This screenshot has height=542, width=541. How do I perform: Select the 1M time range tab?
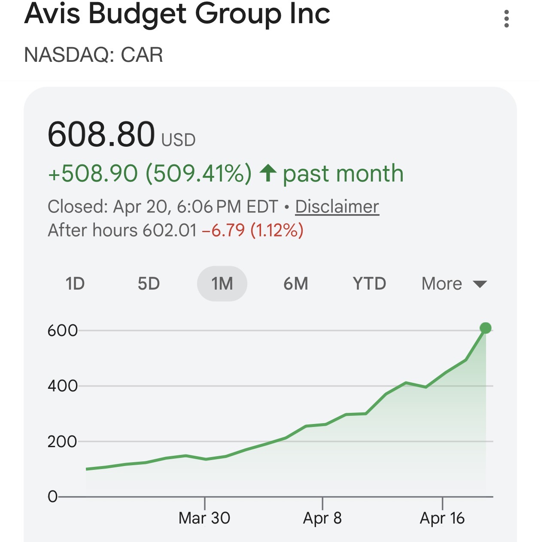tap(222, 284)
